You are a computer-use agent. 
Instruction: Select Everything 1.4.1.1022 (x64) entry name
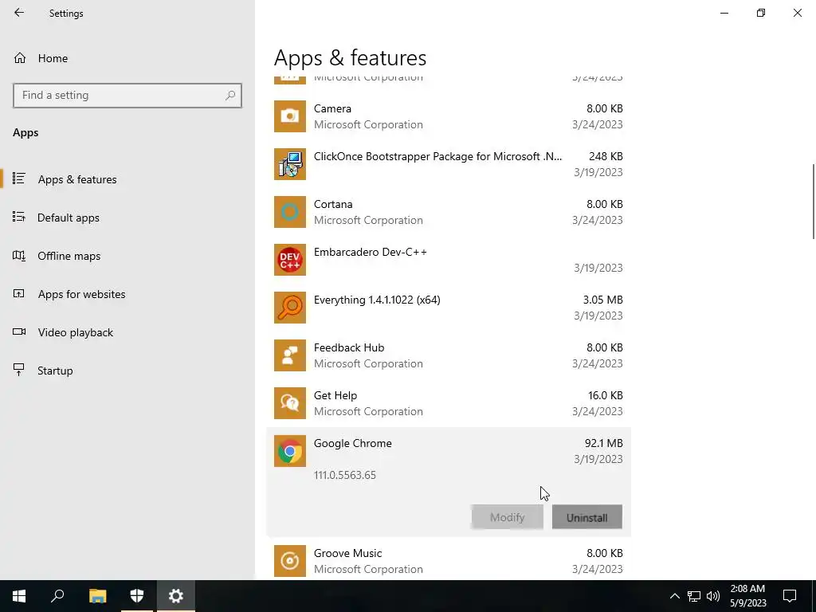pos(377,300)
